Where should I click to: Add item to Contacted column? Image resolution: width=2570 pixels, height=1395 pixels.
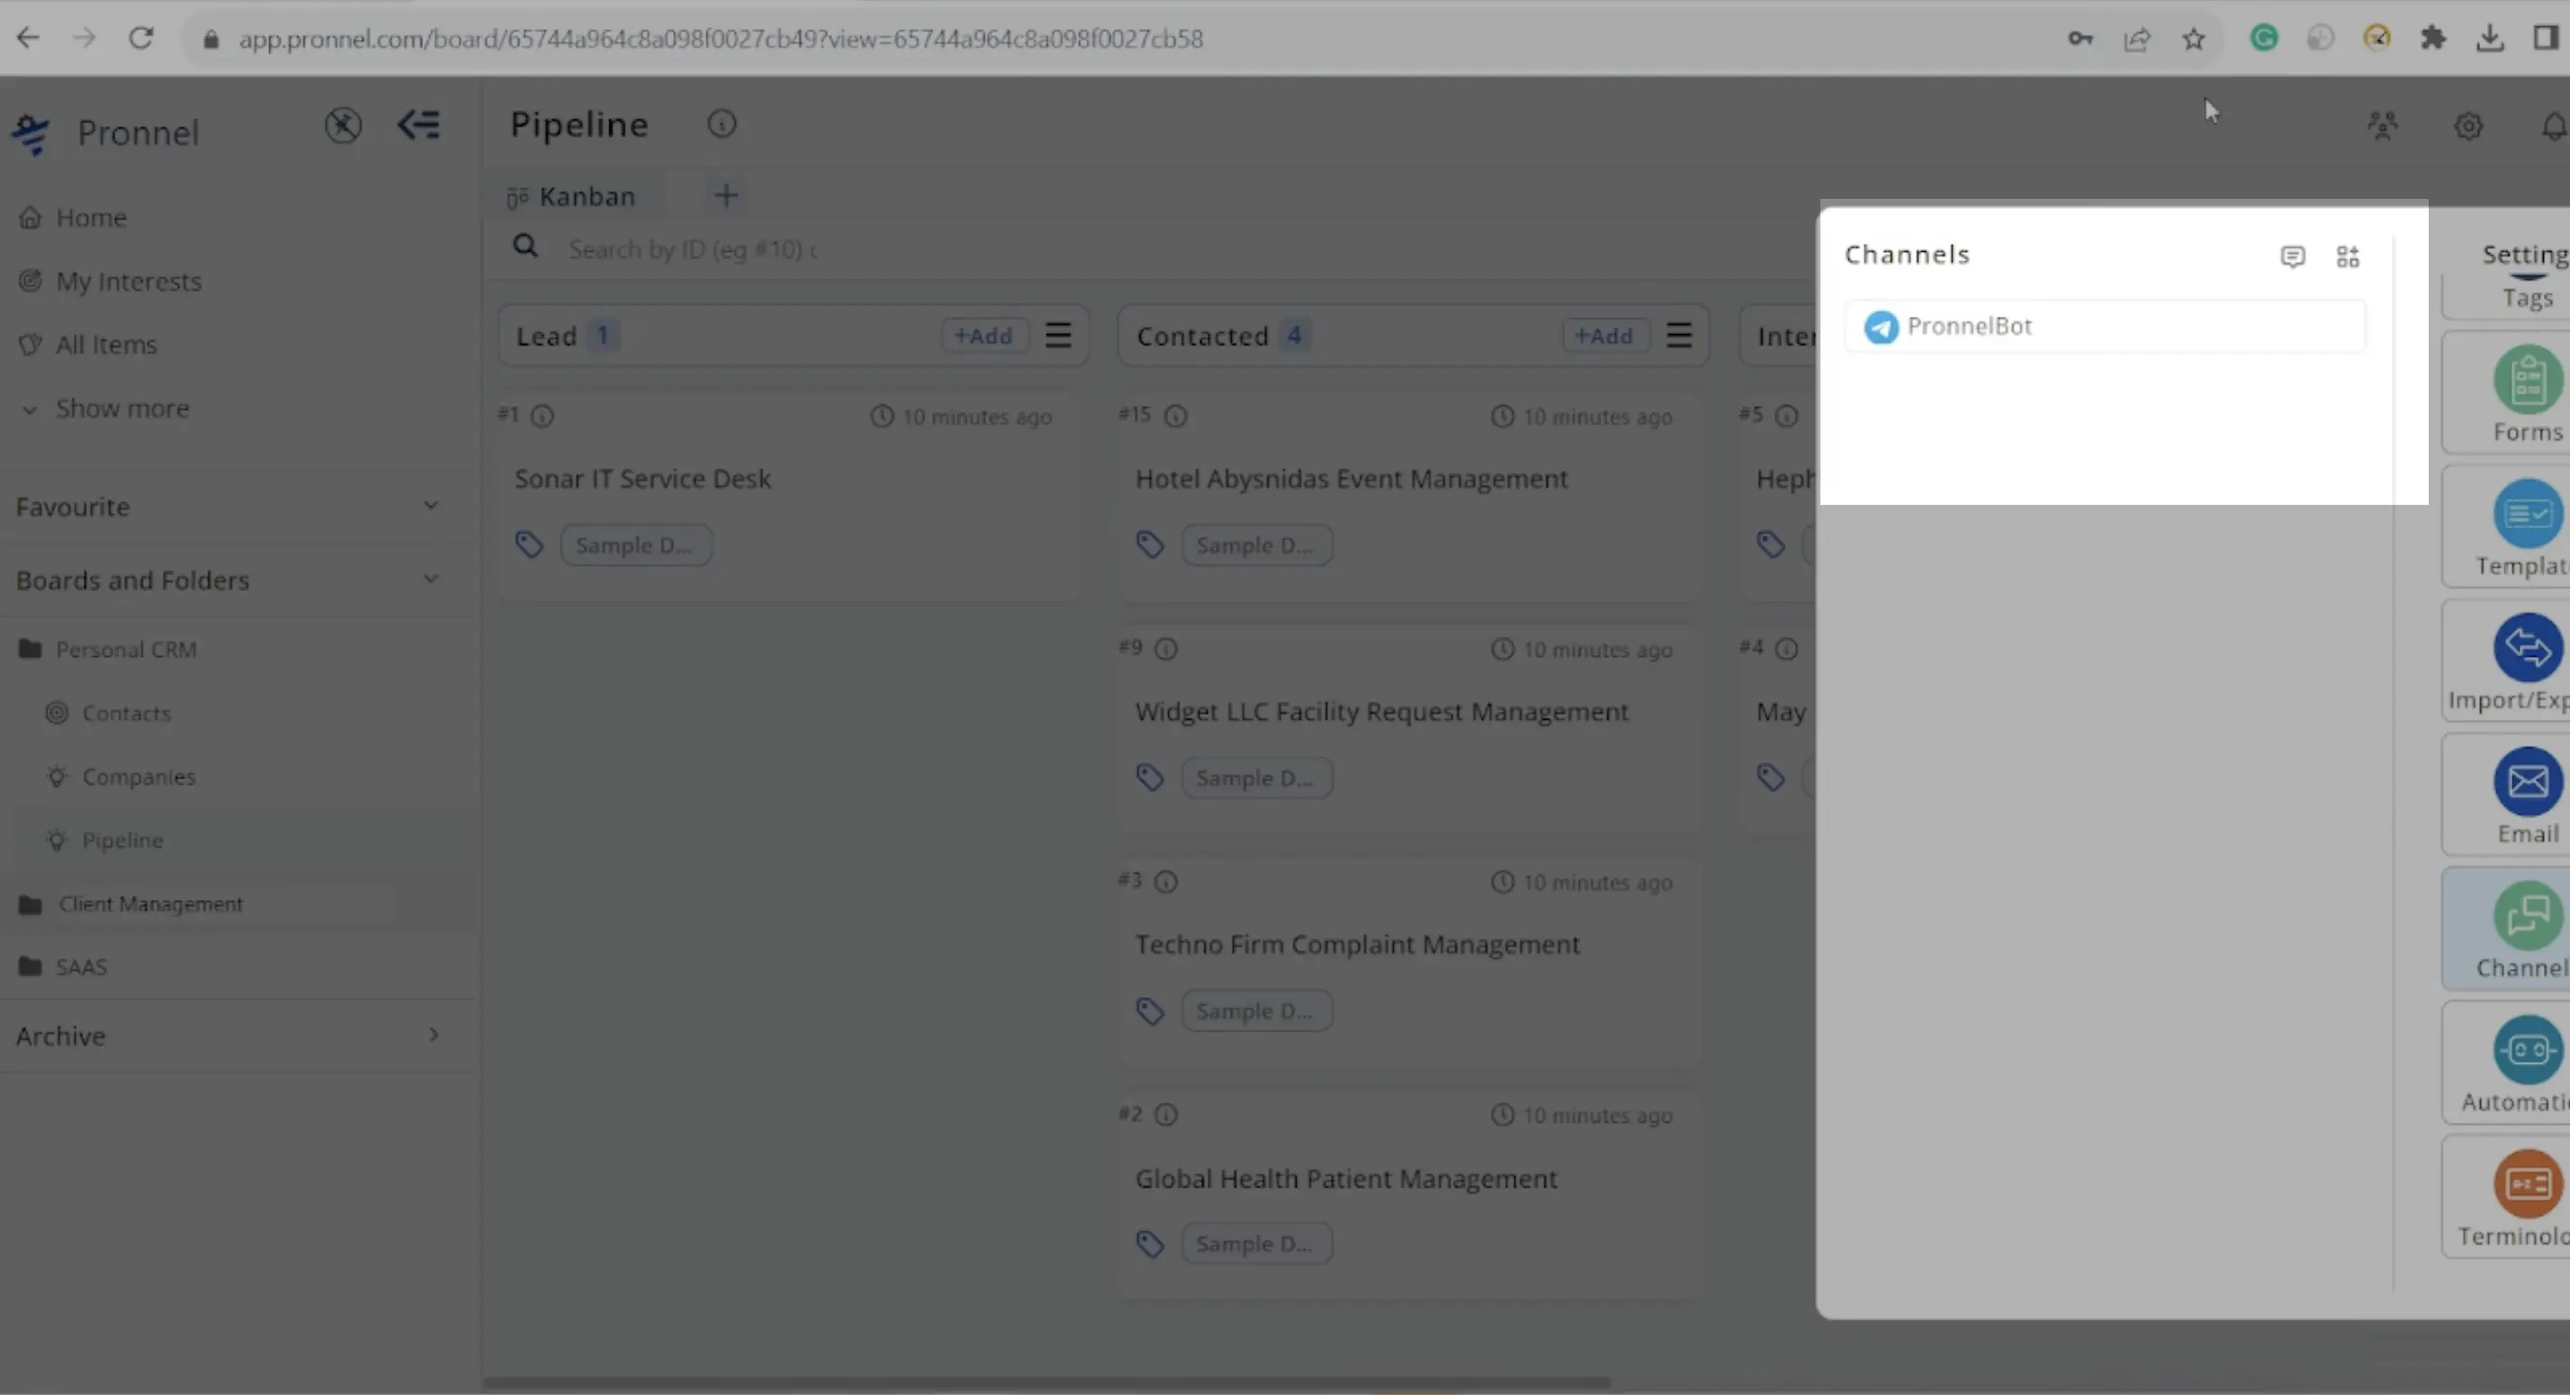tap(1604, 337)
